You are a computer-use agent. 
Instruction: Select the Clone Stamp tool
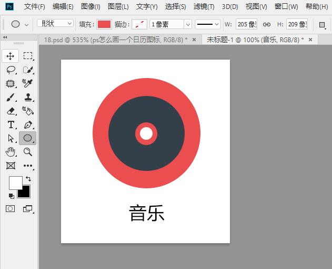pyautogui.click(x=28, y=97)
